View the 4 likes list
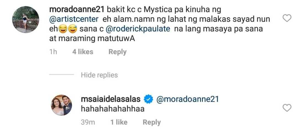This screenshot has width=308, height=135. pos(83,52)
